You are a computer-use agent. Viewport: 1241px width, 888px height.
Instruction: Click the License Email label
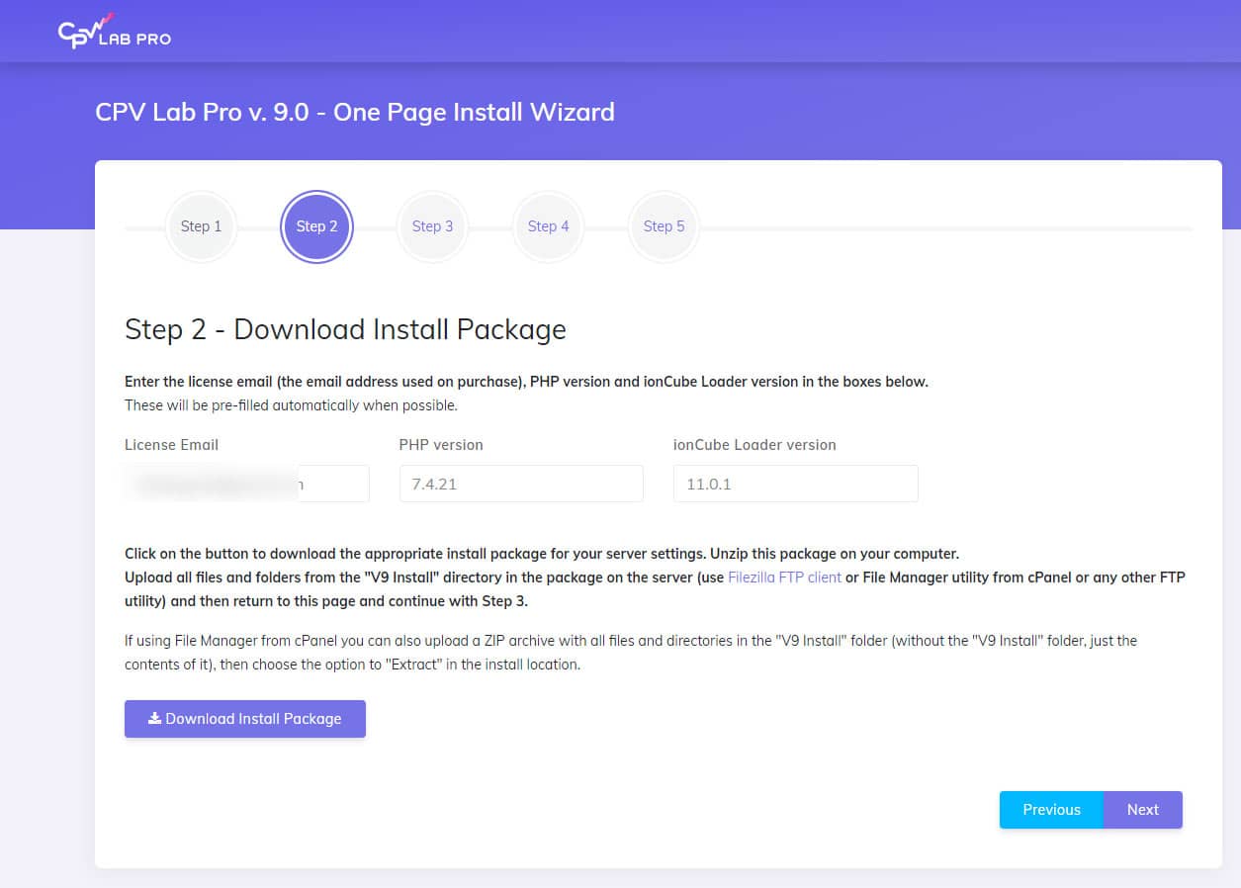point(171,445)
